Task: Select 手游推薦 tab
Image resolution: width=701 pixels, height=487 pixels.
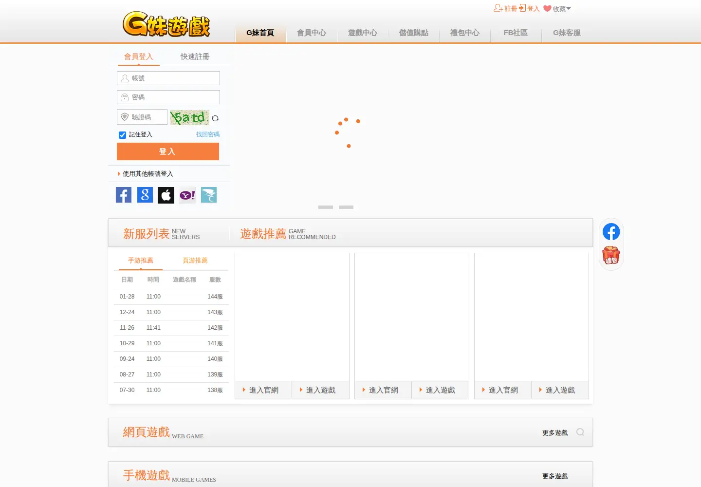Action: pyautogui.click(x=141, y=261)
